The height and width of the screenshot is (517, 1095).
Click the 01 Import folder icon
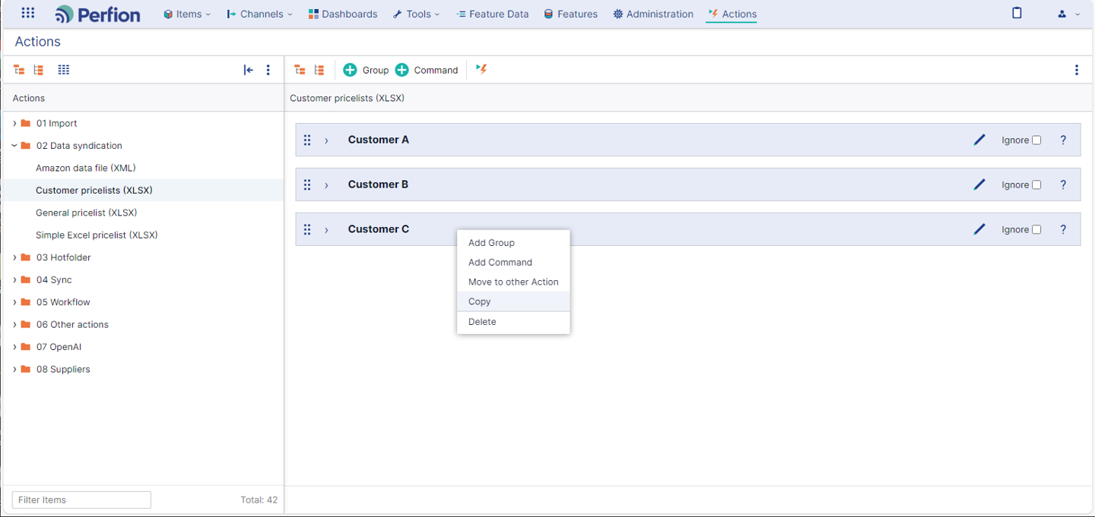(26, 123)
